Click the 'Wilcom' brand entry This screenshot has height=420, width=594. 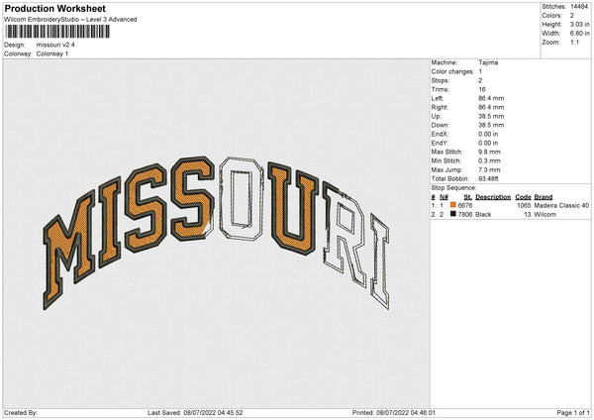click(x=544, y=214)
